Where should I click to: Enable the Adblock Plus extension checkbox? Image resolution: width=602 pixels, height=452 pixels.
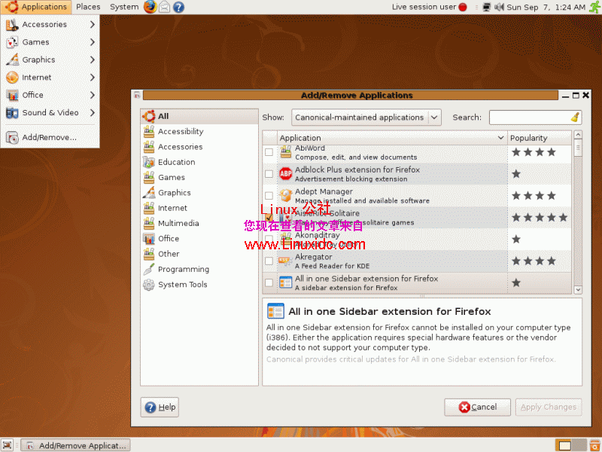click(269, 173)
